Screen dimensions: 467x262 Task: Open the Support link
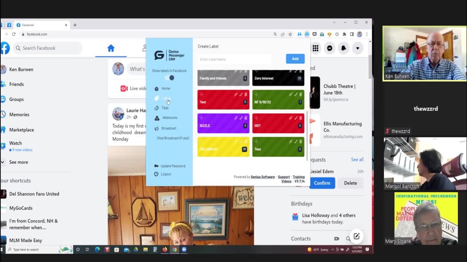[x=283, y=177]
